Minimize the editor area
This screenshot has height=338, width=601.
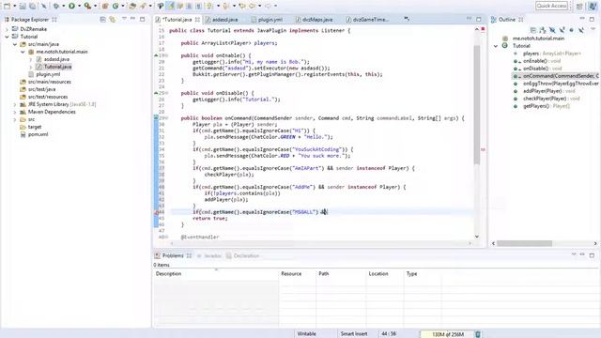[x=470, y=19]
